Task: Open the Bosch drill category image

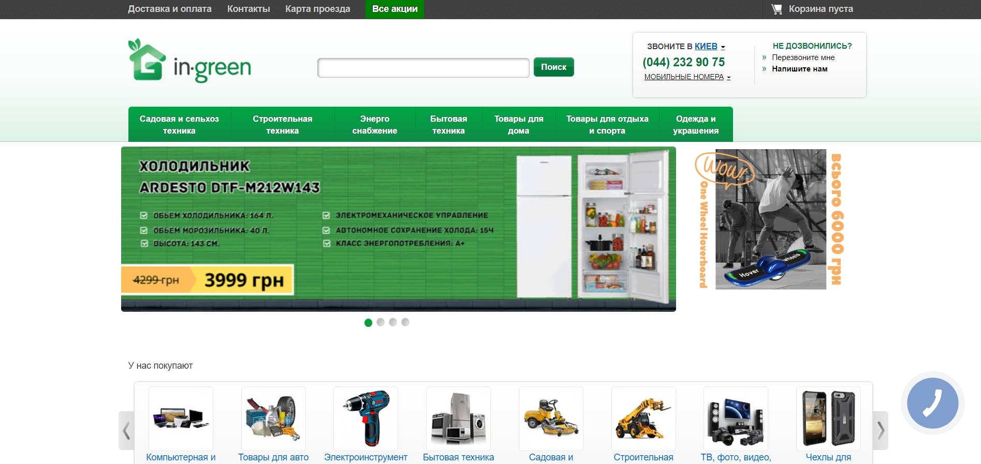Action: 365,418
